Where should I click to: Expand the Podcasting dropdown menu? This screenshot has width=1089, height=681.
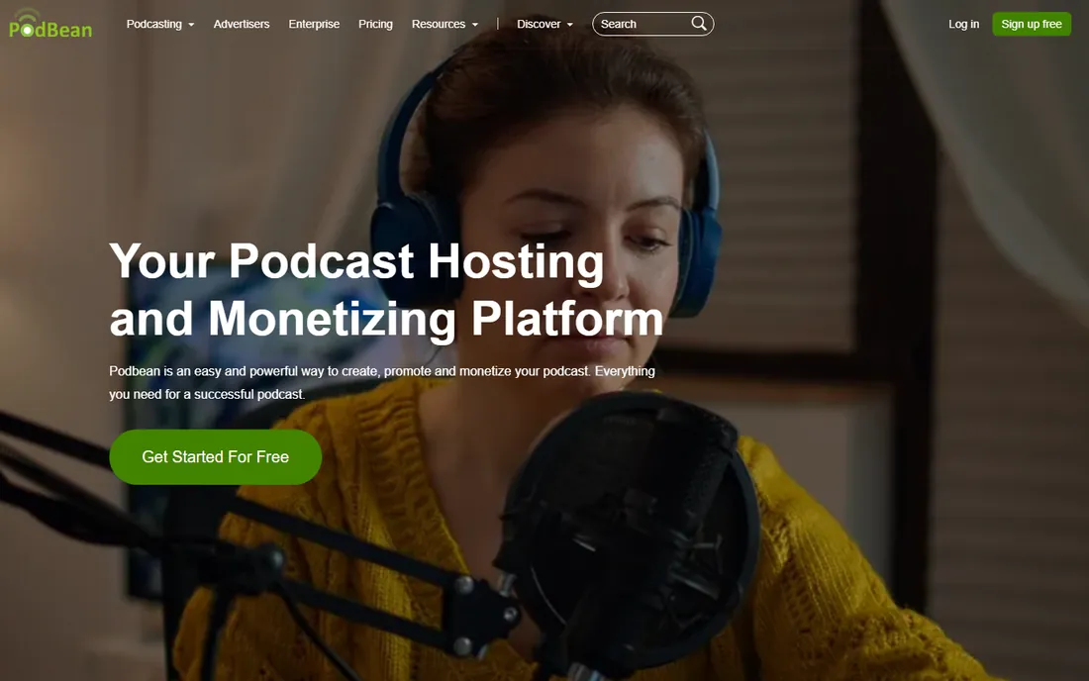pos(160,24)
